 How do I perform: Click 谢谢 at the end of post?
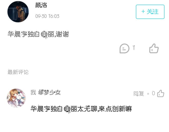click(62, 34)
